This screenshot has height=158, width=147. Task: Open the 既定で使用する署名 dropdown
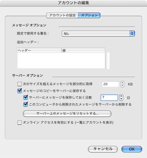(98, 33)
